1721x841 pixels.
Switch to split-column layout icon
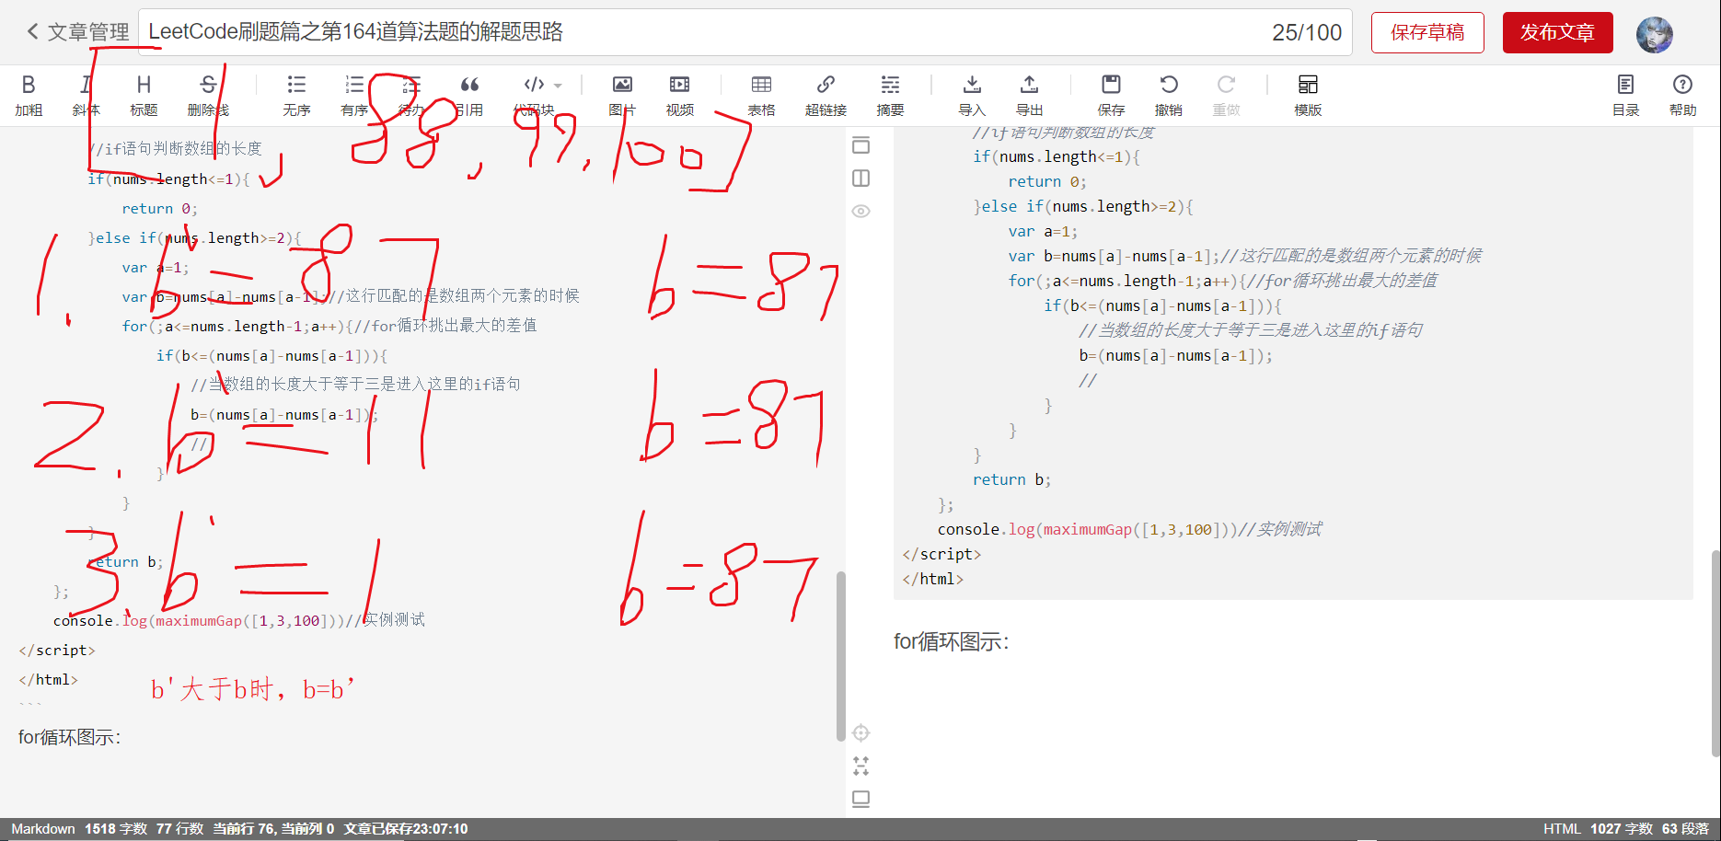[860, 178]
